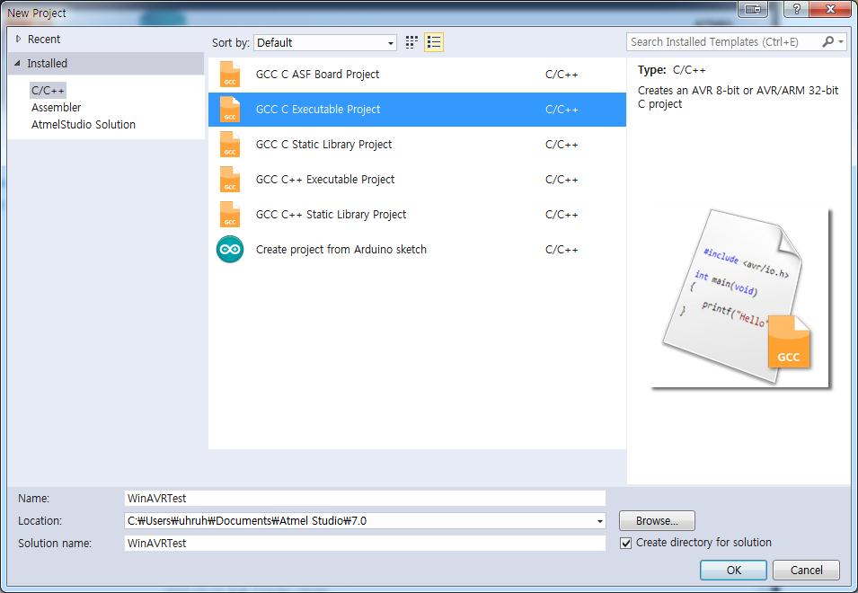Viewport: 858px width, 593px height.
Task: Switch to small icons view
Action: pyautogui.click(x=411, y=41)
